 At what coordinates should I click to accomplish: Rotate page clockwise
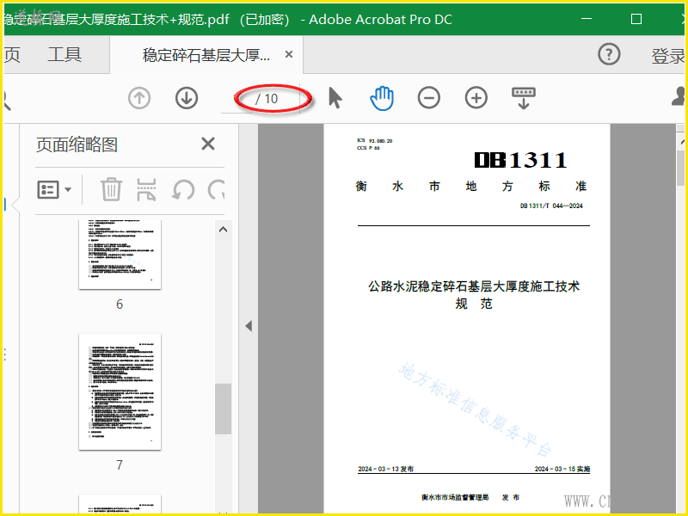tap(217, 190)
